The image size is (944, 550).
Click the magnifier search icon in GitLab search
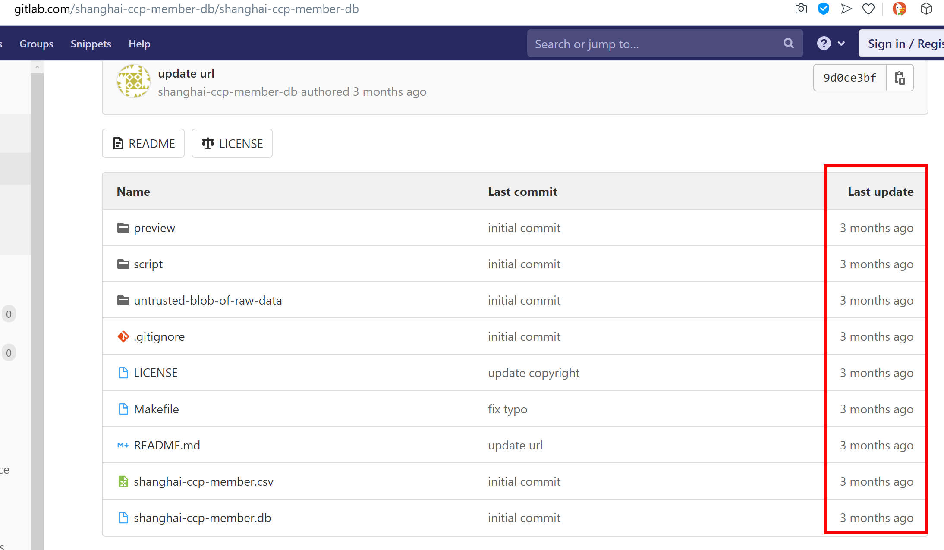tap(788, 43)
